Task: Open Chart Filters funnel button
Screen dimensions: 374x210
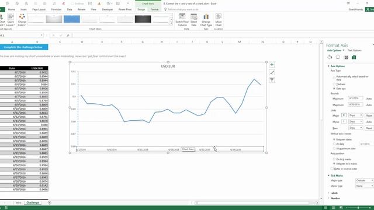Action: pyautogui.click(x=272, y=80)
